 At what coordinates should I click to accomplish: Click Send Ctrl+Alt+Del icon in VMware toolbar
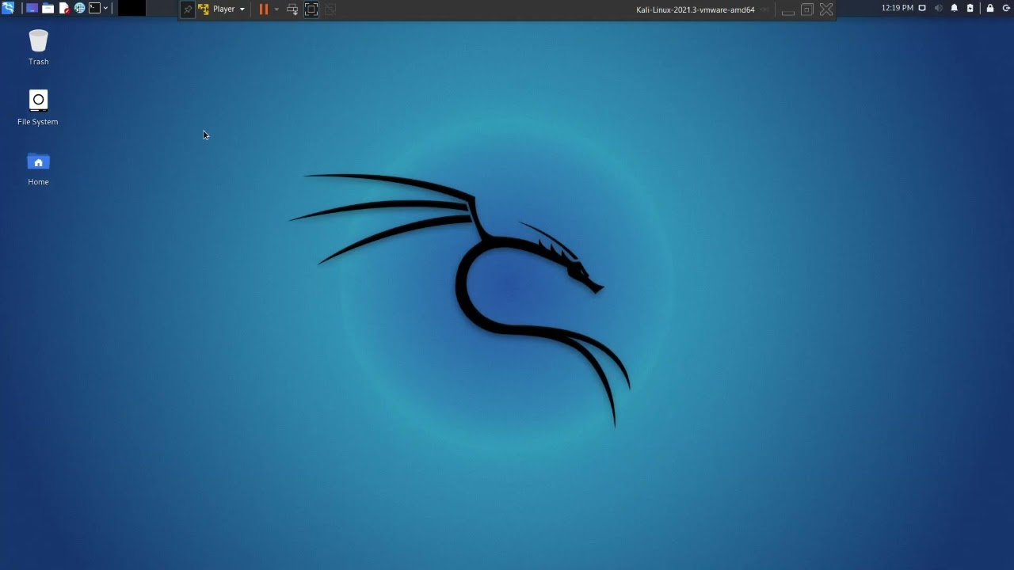292,9
